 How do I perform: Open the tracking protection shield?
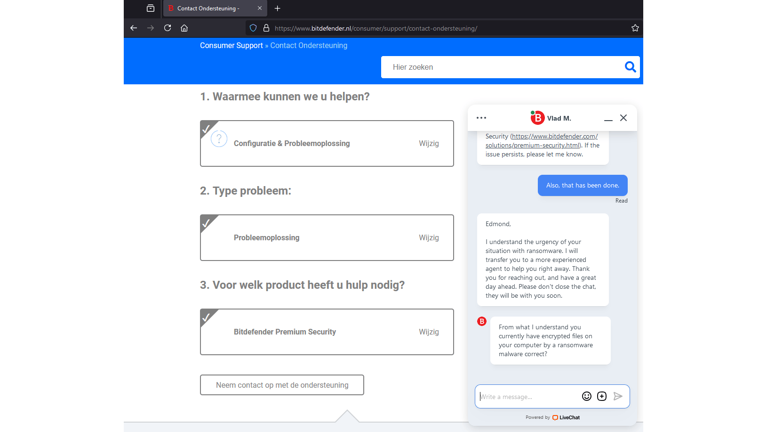(x=253, y=28)
